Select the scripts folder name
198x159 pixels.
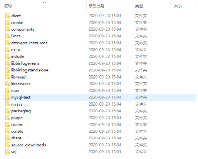coord(17,132)
